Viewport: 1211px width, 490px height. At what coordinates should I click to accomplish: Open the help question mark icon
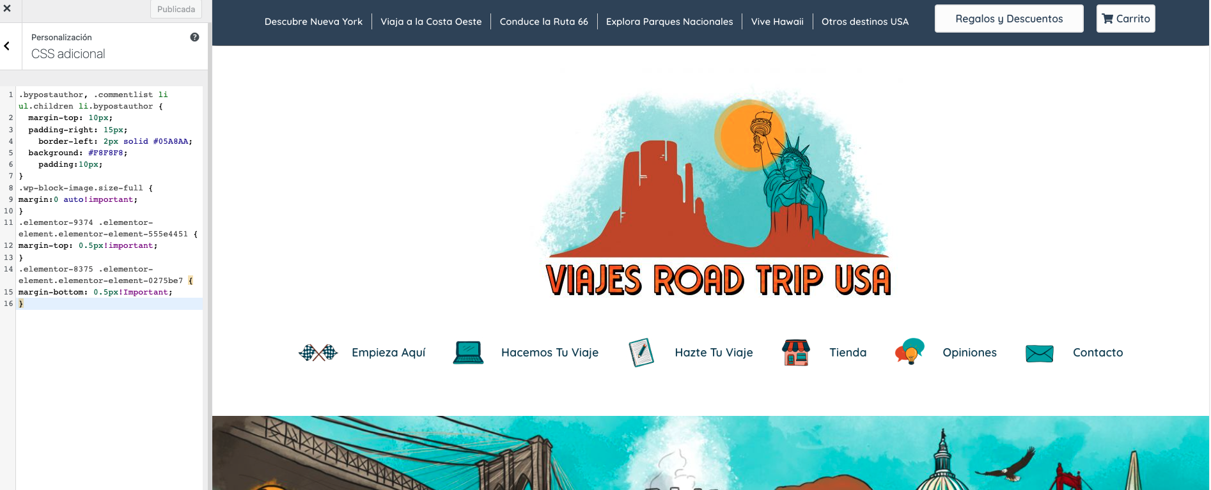(x=194, y=37)
